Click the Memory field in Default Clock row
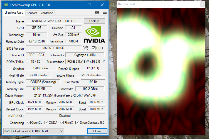Viewport: 209px width, 139px height. tap(66, 109)
